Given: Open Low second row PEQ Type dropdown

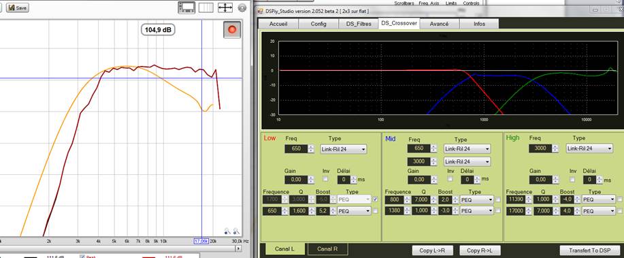Looking at the screenshot, I should (354, 211).
